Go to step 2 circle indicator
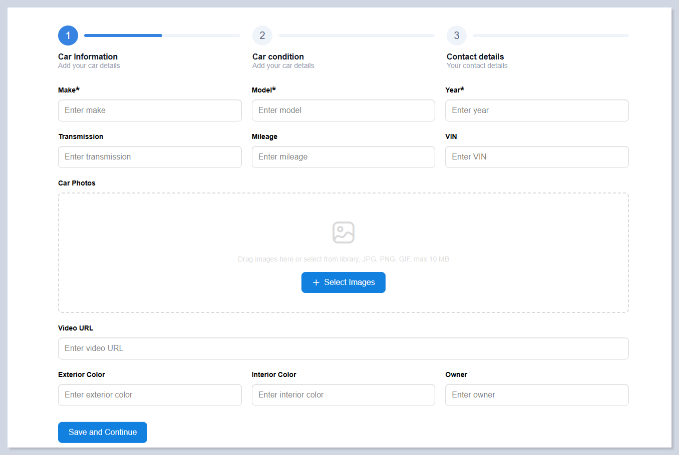The image size is (679, 455). 262,35
